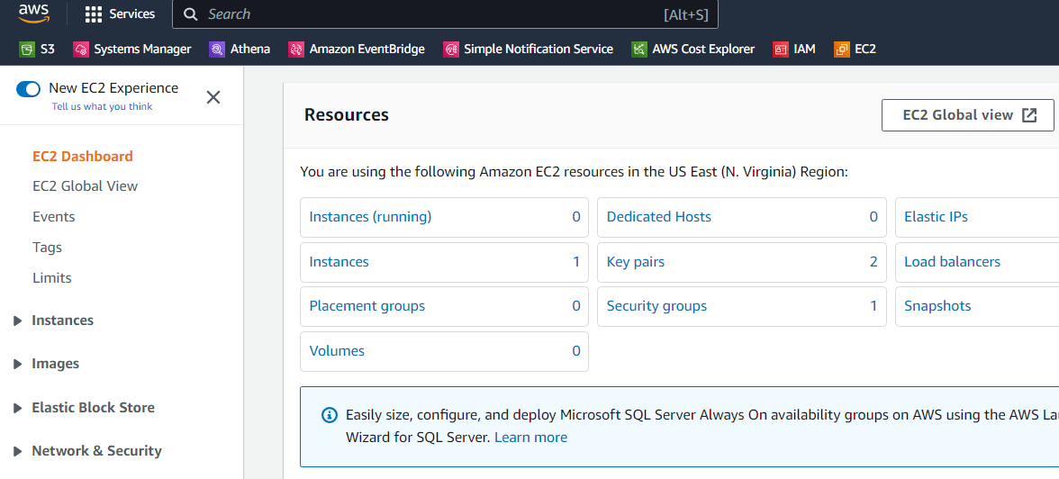
Task: Open the Instances (running) resource link
Action: 370,217
